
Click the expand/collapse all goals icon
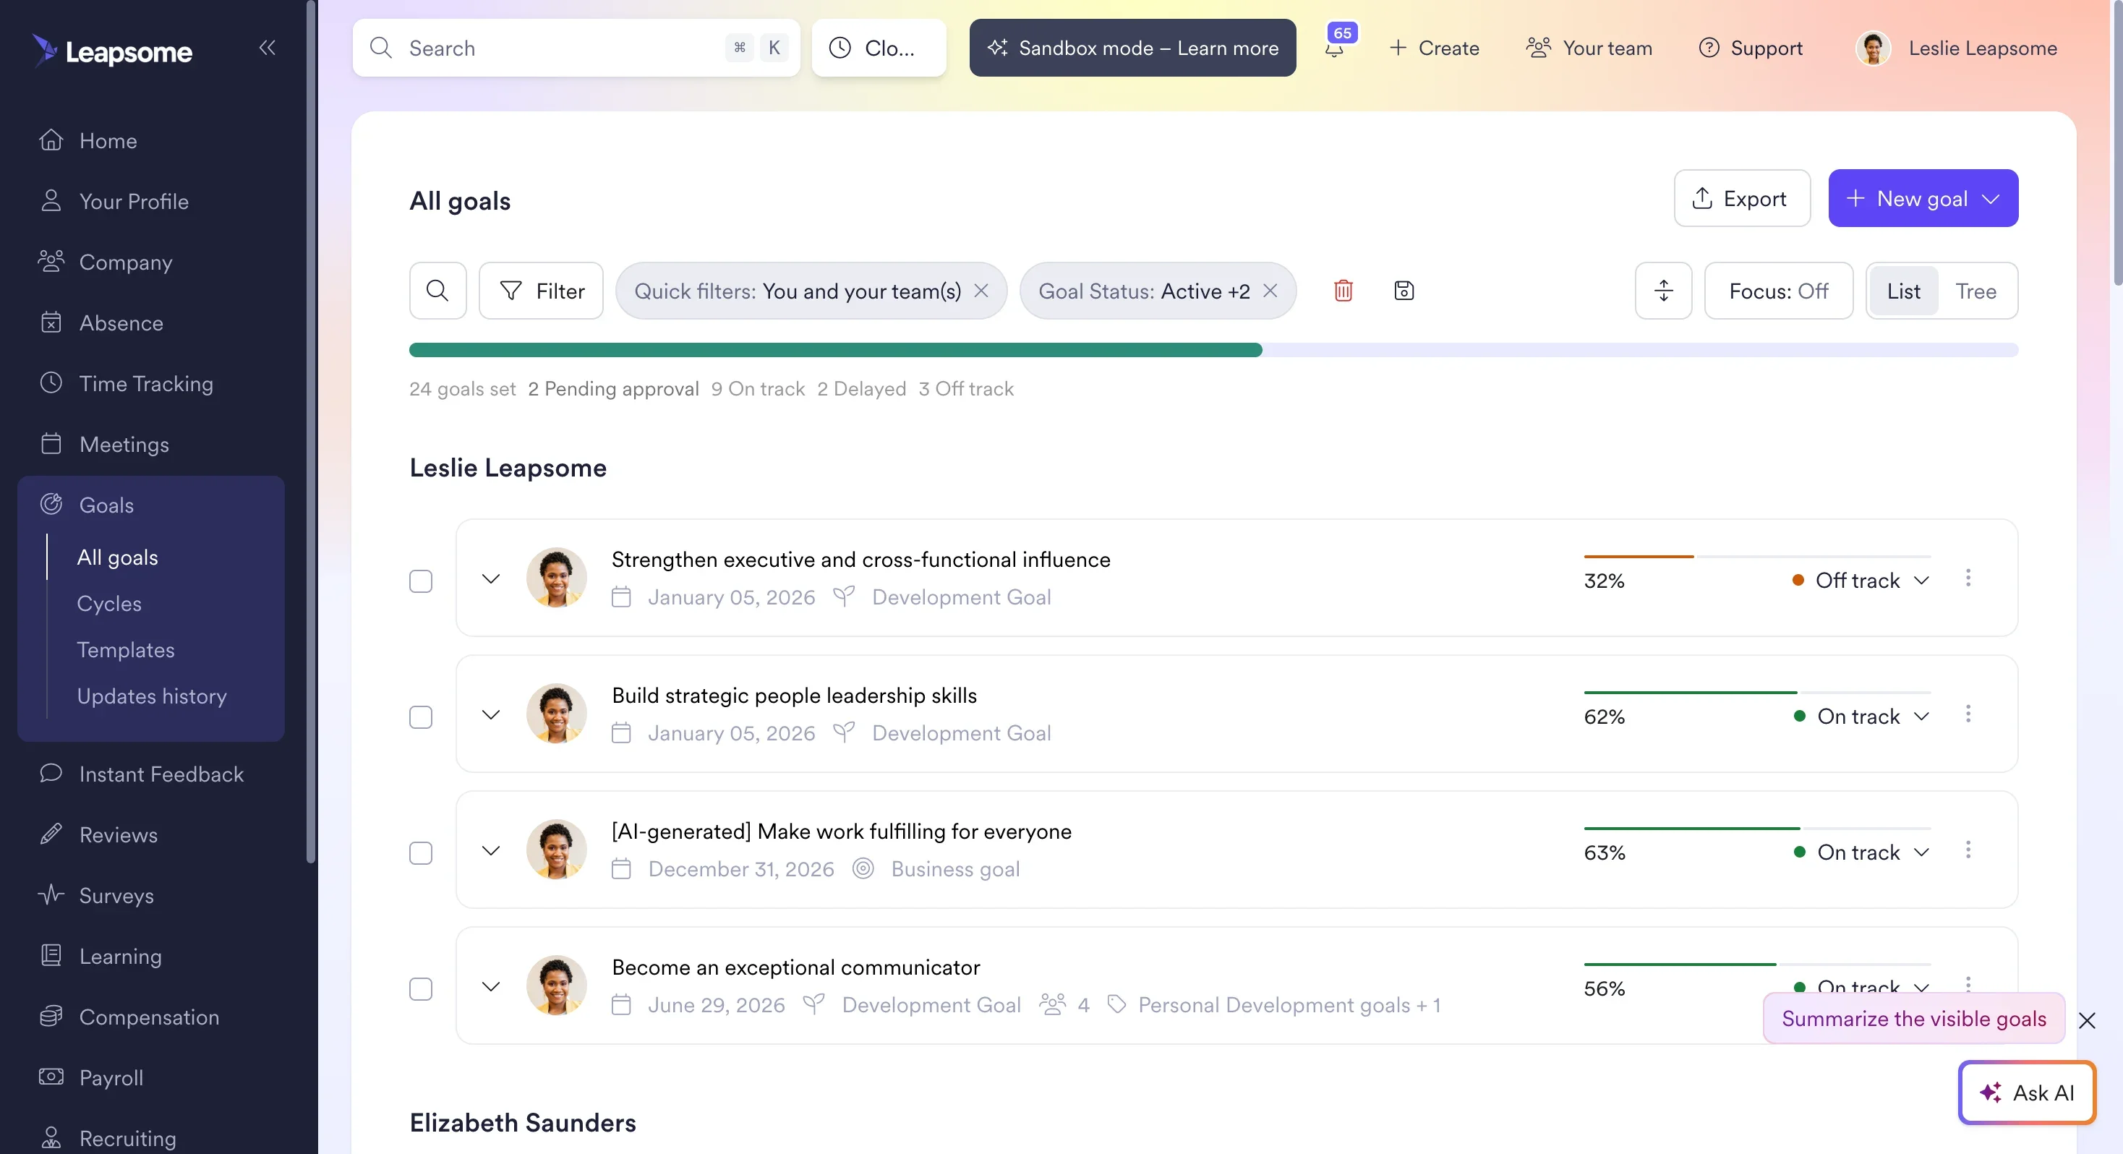[1663, 291]
